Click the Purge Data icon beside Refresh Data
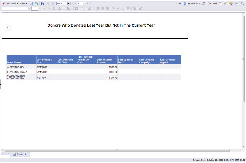Viewport: 246px width, 163px height. [x=203, y=3]
